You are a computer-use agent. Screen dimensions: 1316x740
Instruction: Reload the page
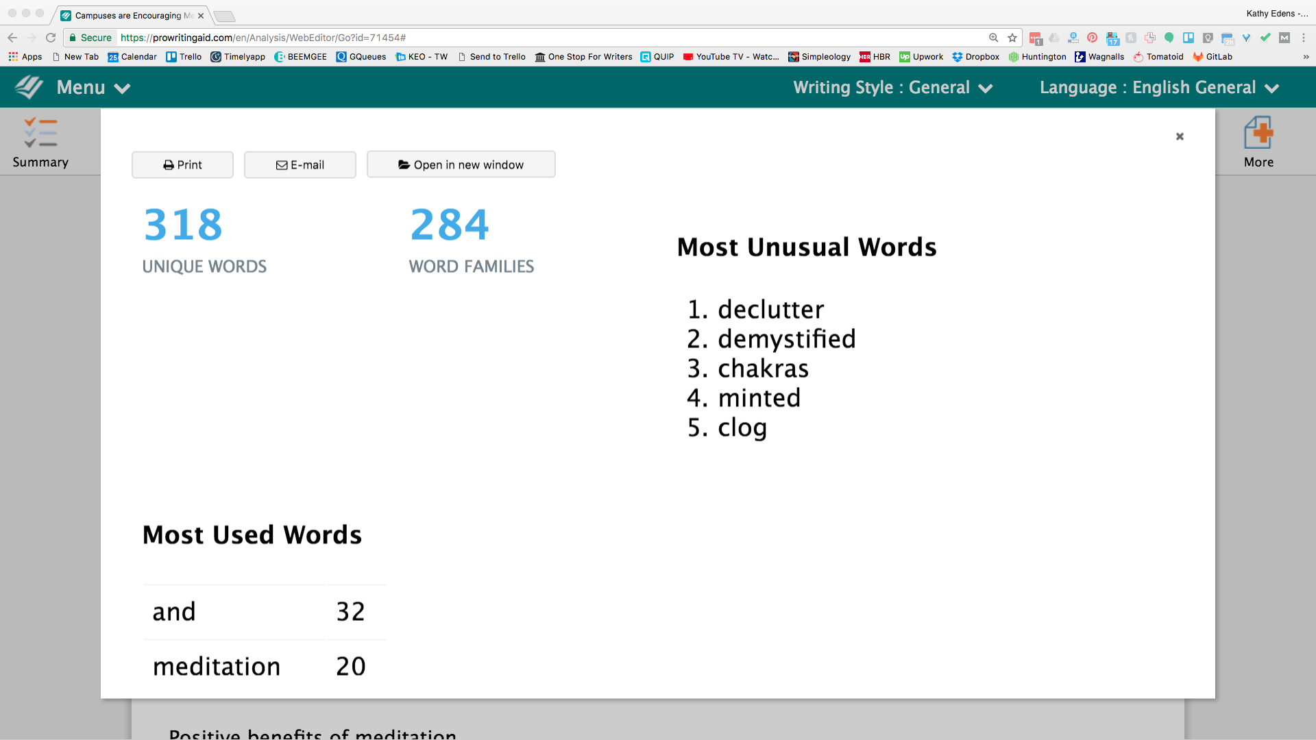51,38
